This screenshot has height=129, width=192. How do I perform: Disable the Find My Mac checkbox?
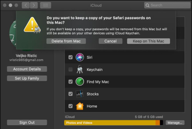click(x=70, y=82)
